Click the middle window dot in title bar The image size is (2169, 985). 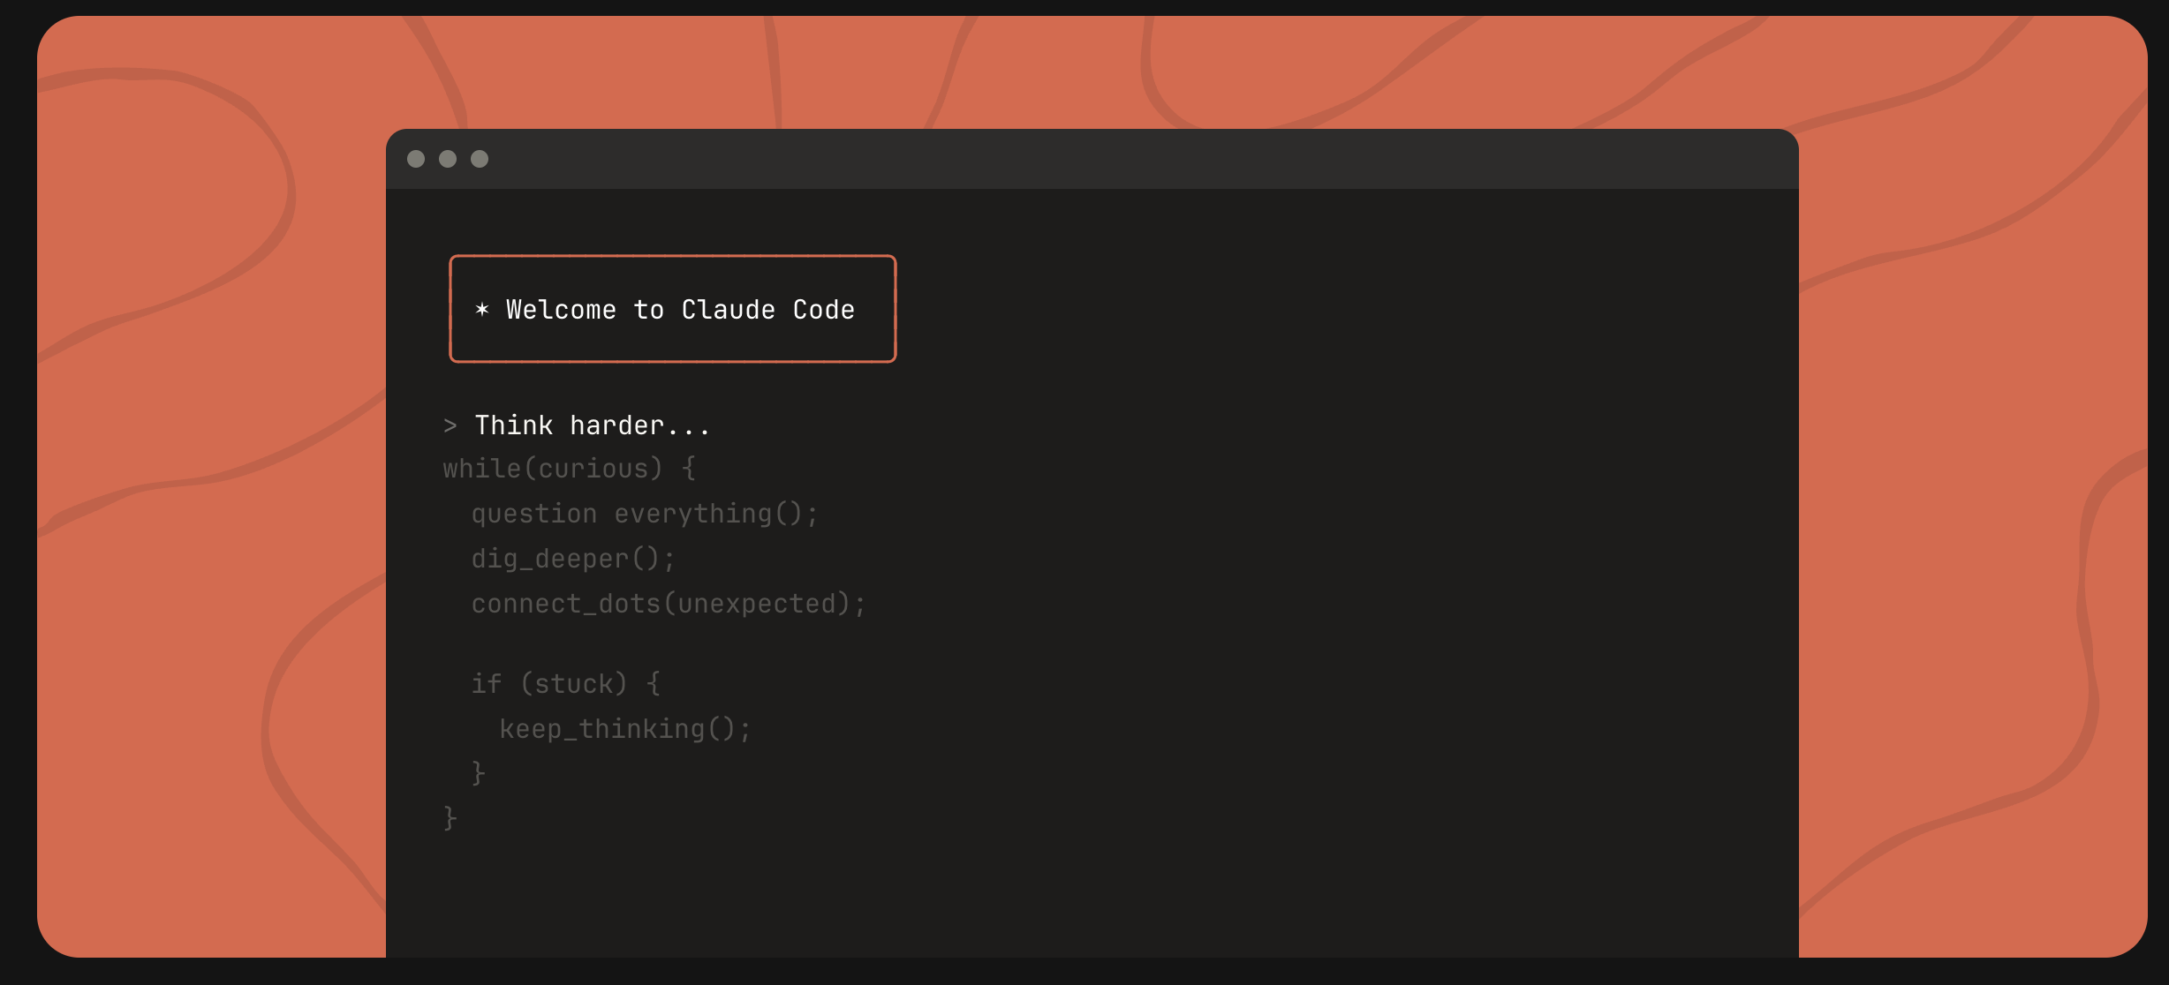pos(448,159)
